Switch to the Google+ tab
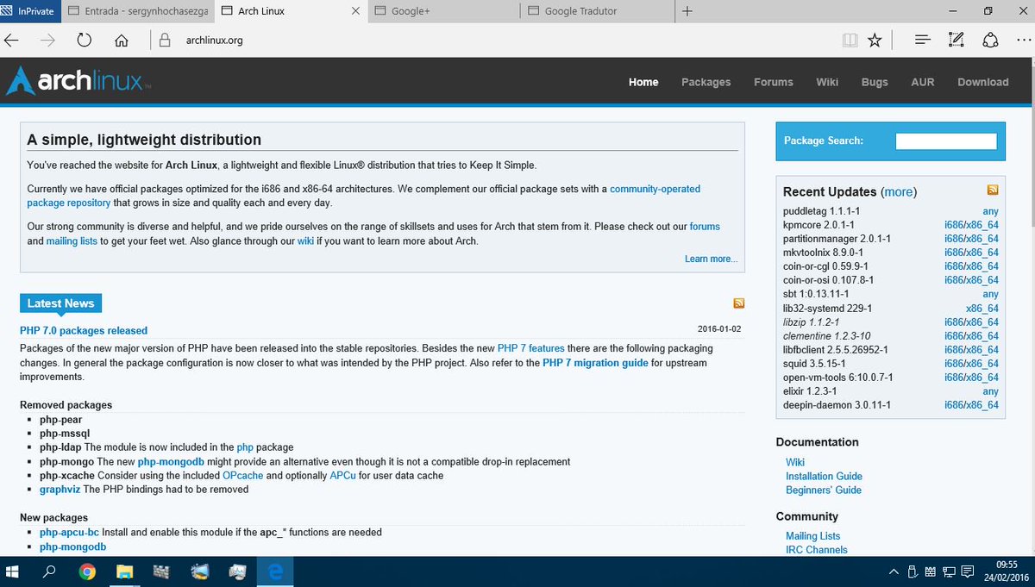 pyautogui.click(x=442, y=11)
